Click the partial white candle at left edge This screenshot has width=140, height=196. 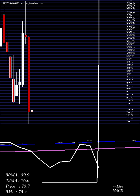[1, 37]
